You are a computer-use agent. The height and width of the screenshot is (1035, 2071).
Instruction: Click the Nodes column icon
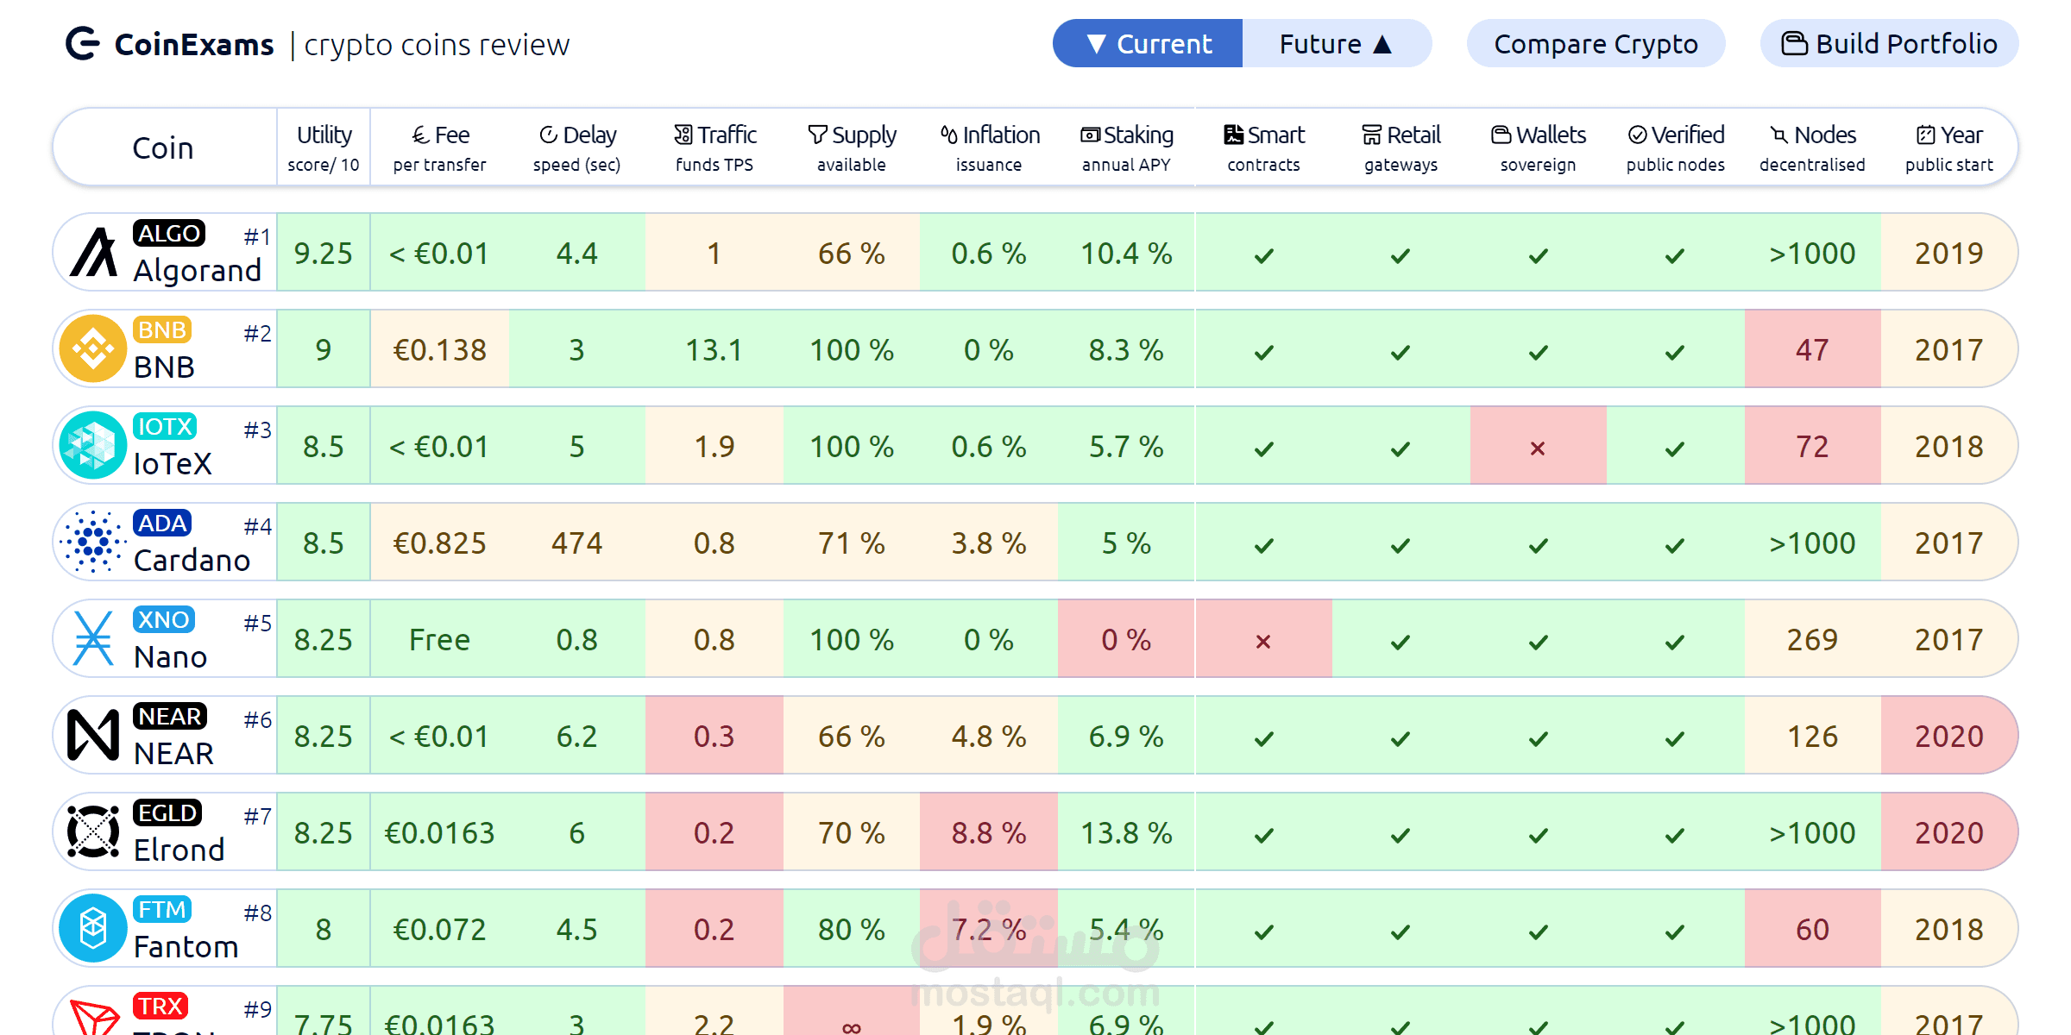1779,135
